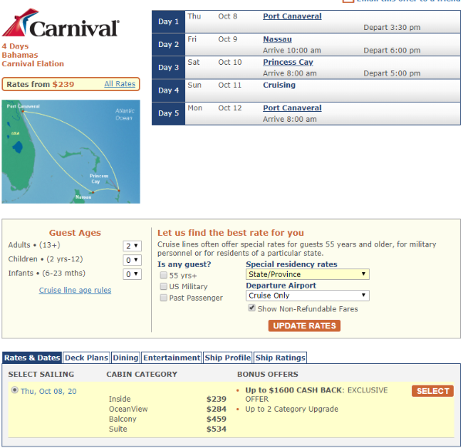
Task: Click the Carnival logo
Action: [60, 23]
